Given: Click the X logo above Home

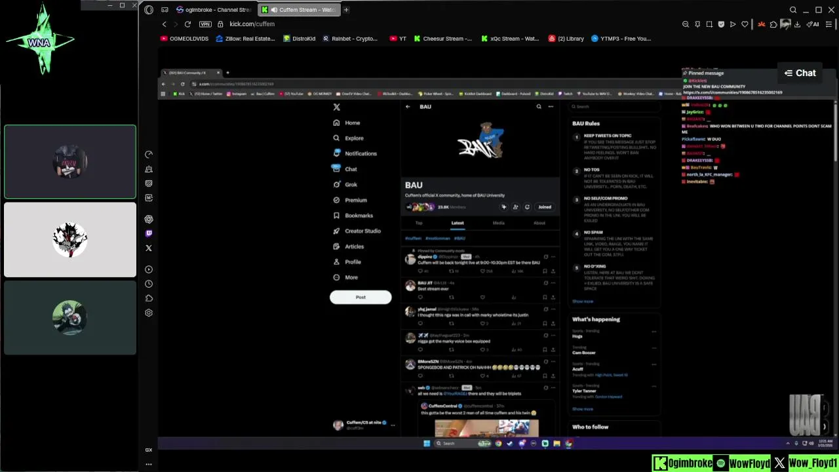Looking at the screenshot, I should point(337,107).
